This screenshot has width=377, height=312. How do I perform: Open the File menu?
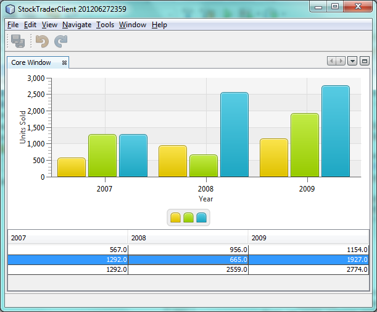(13, 25)
